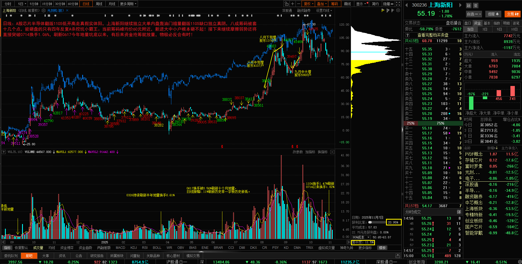Select the 盘口 order book tab

468,23
